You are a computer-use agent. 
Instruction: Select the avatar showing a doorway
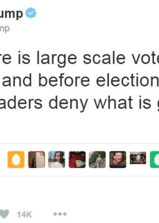pyautogui.click(x=37, y=159)
